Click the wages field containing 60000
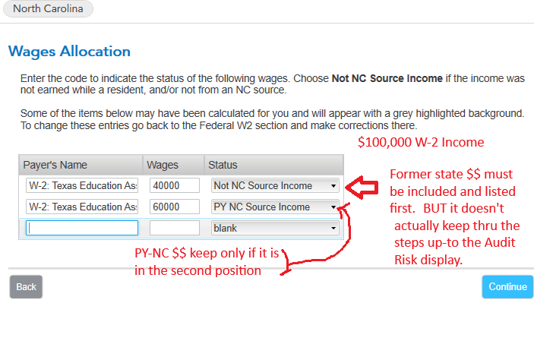Viewport: 534px width, 341px height. pyautogui.click(x=175, y=207)
